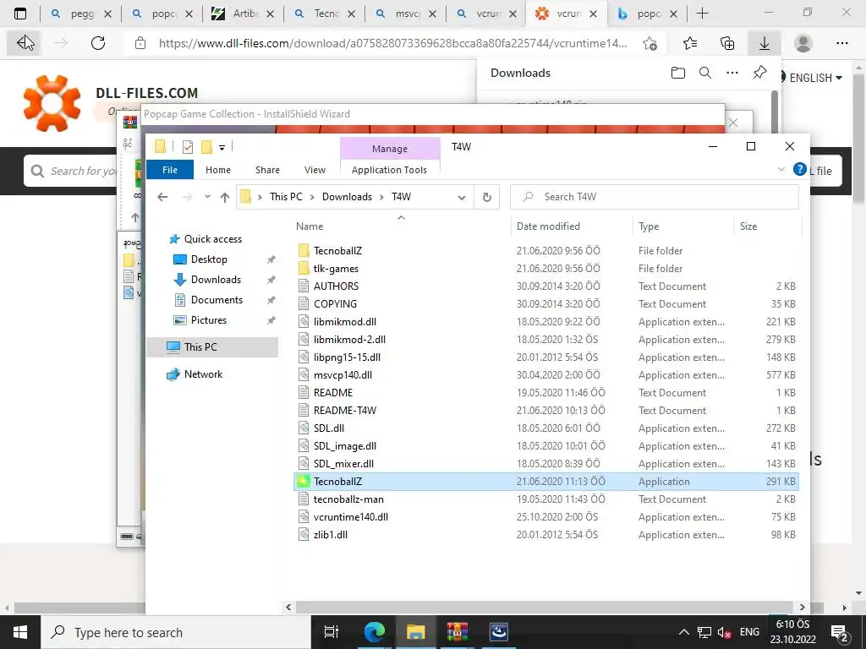Viewport: 866px width, 649px height.
Task: Click the ENG keyboard language indicator
Action: coord(749,632)
